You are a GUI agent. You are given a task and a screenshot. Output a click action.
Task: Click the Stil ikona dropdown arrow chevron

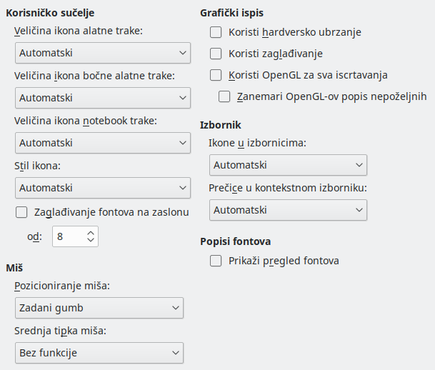(x=183, y=188)
